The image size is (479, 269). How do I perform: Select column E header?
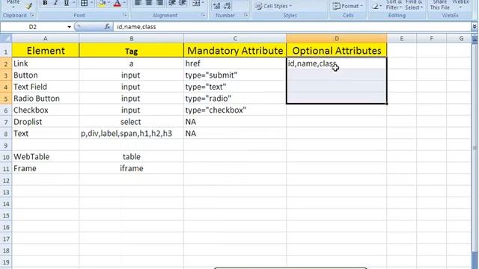click(401, 38)
